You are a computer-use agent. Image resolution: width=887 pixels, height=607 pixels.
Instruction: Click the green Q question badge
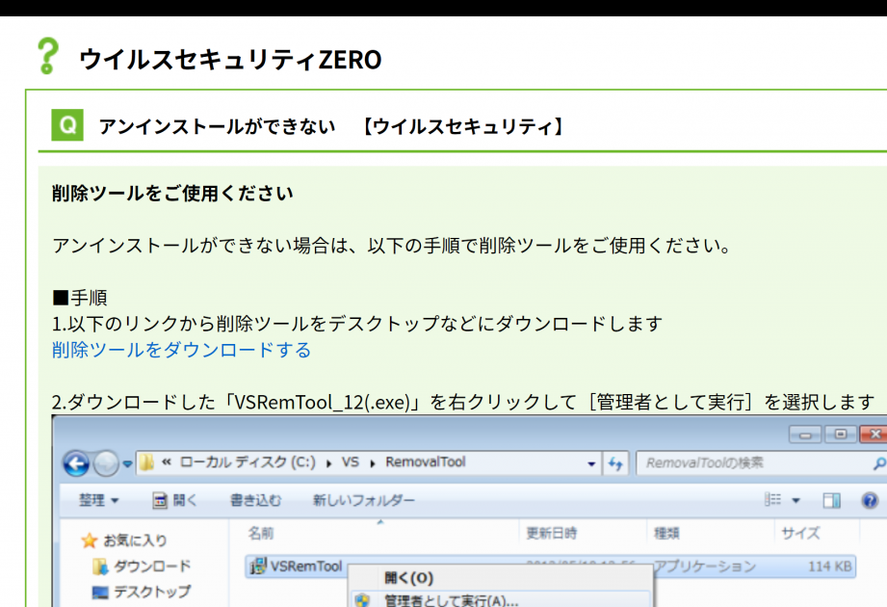67,126
